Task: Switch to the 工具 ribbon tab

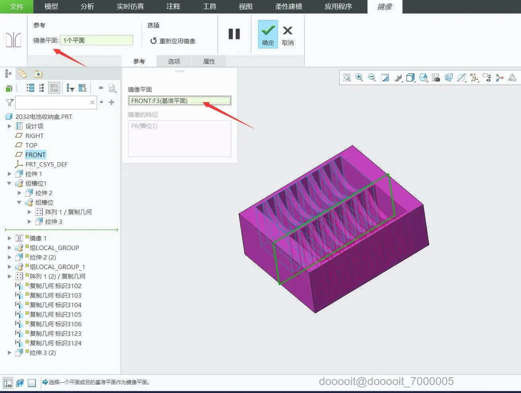Action: [x=210, y=7]
